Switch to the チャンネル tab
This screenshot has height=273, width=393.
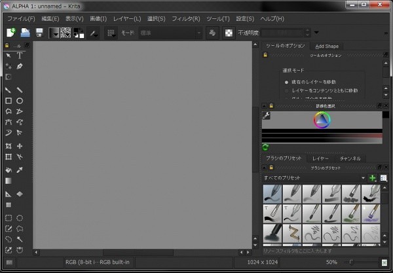click(x=350, y=158)
